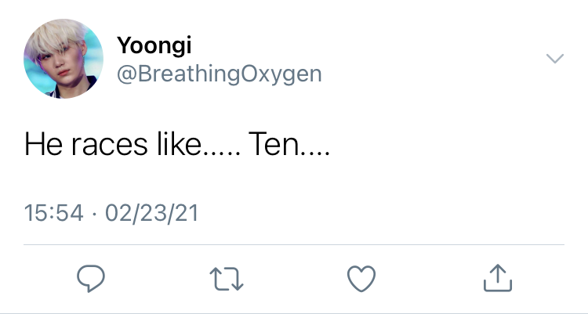588x314 pixels.
Task: Click the blonde-haired avatar image
Action: (x=64, y=59)
